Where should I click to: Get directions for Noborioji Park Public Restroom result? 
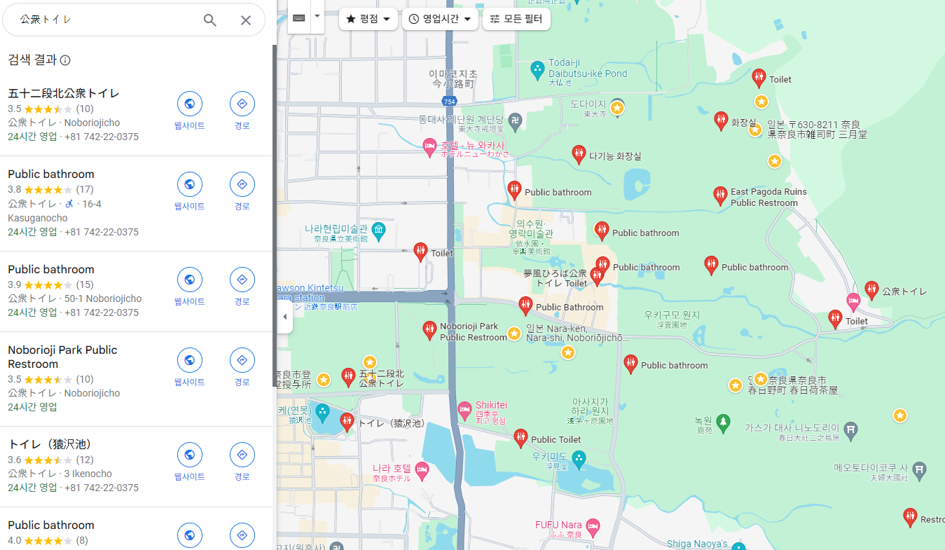coord(242,360)
